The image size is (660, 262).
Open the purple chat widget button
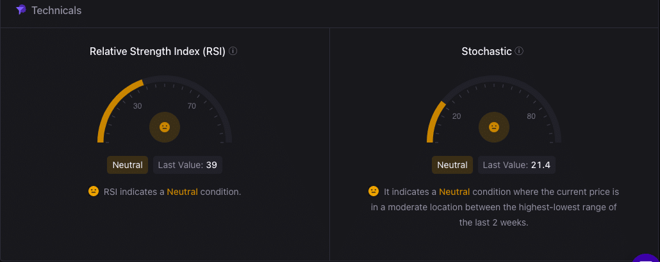click(x=647, y=258)
